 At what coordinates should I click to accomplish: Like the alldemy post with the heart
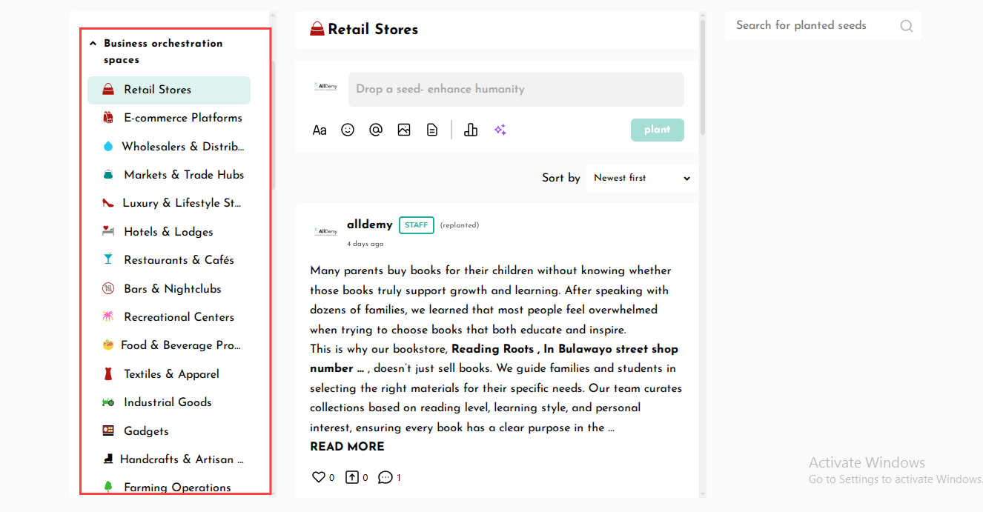(318, 477)
